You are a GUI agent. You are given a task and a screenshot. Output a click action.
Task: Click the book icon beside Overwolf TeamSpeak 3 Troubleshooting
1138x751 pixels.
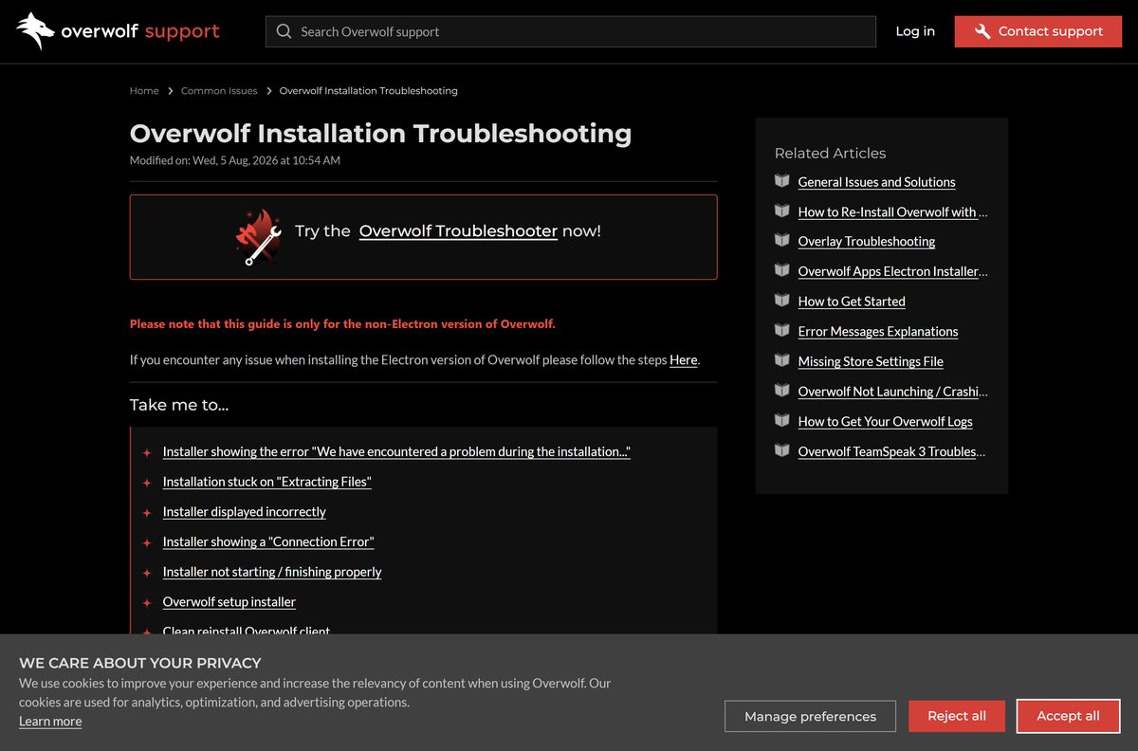pyautogui.click(x=781, y=450)
